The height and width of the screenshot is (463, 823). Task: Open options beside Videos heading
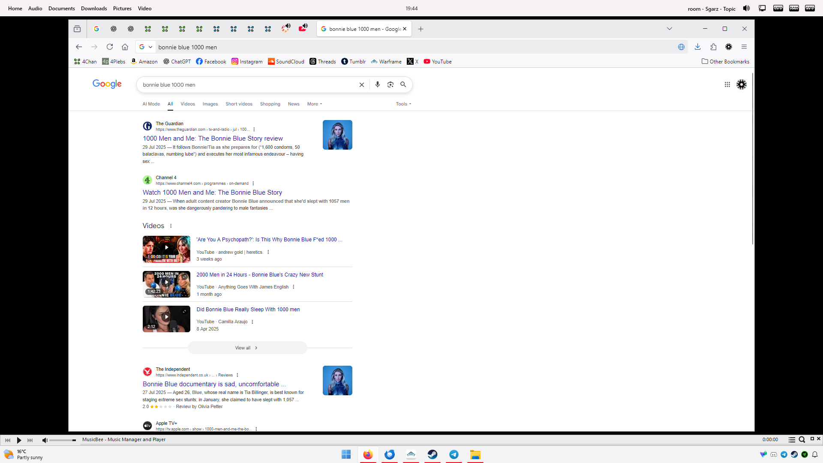(171, 226)
